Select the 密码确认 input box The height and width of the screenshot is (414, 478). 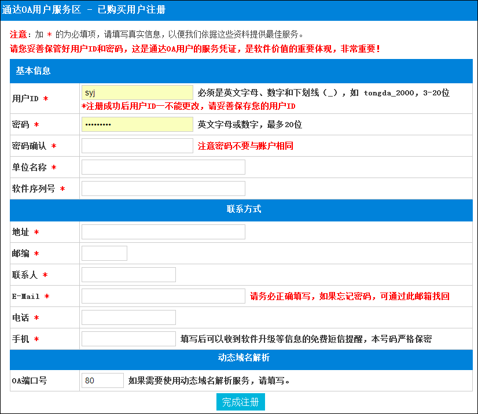(137, 146)
